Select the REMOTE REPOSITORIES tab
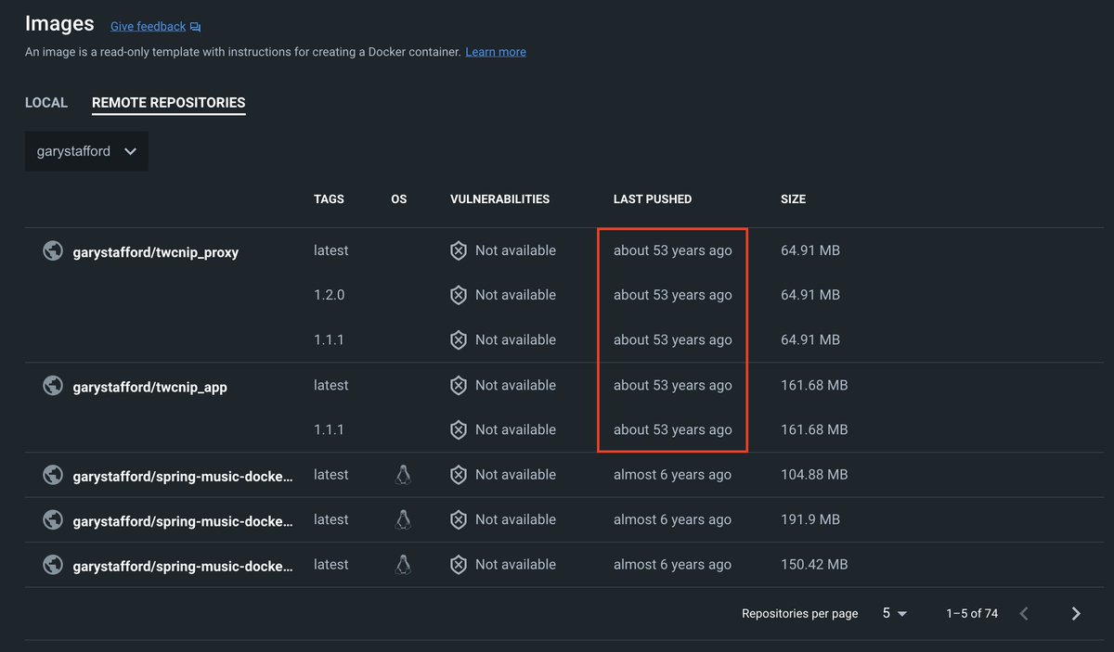 click(169, 103)
